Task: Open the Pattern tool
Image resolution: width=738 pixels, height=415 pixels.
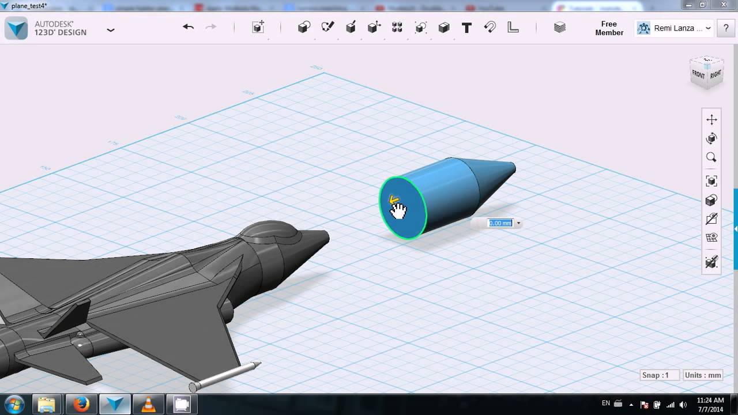Action: click(397, 27)
